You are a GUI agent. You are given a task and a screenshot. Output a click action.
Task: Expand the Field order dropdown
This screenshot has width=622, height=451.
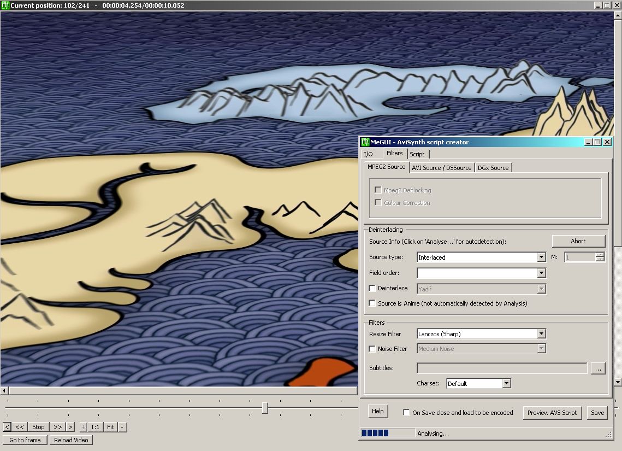(x=541, y=273)
